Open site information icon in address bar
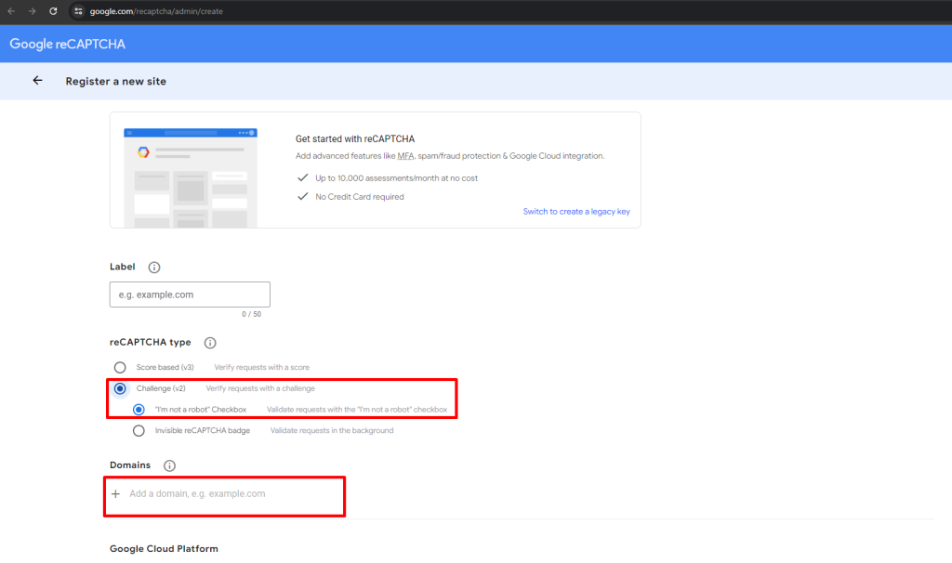This screenshot has width=952, height=563. (x=78, y=11)
